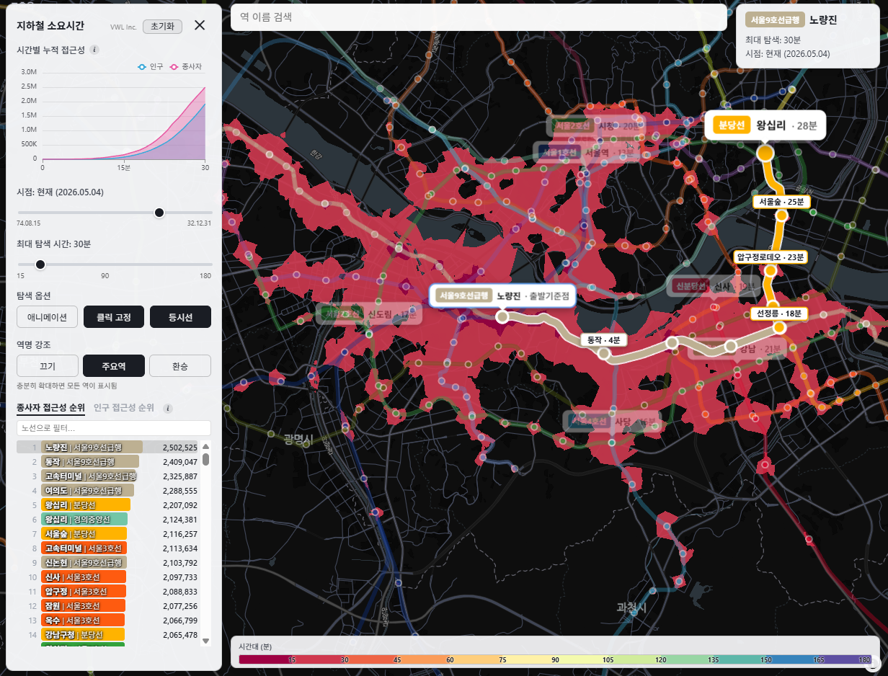Click the 시간대 color legend bar

click(x=554, y=659)
